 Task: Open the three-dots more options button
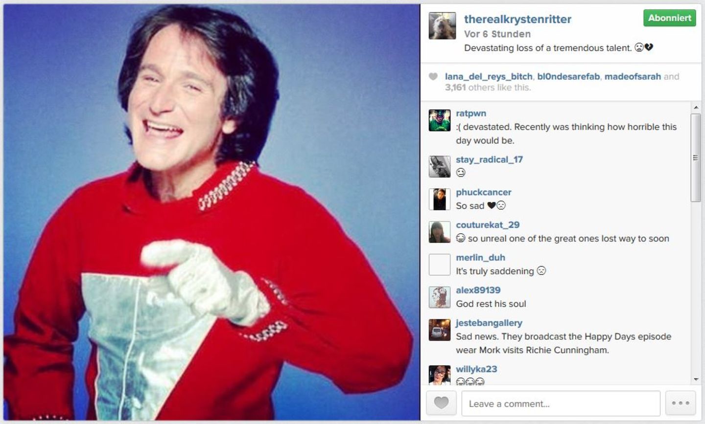point(681,403)
